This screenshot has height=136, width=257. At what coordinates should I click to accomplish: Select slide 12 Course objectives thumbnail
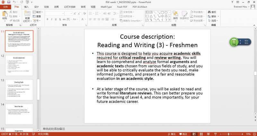click(19, 66)
